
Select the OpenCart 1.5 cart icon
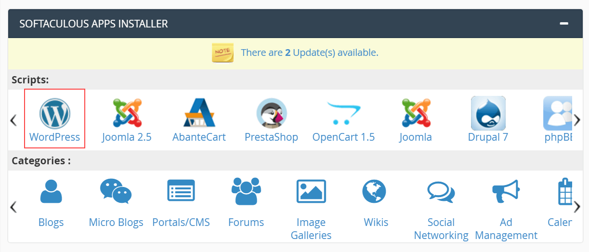pos(343,113)
